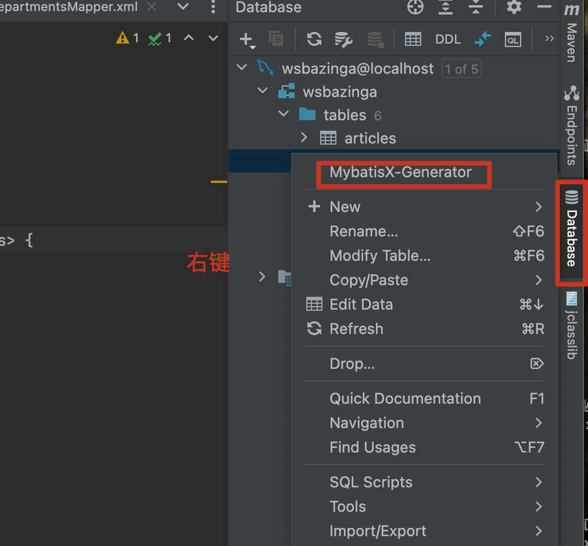Viewport: 588px width, 546px height.
Task: Show more toolbar actions double chevron
Action: click(550, 38)
